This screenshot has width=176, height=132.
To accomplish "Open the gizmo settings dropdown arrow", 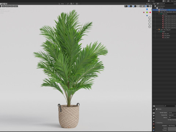I will click(x=131, y=6).
